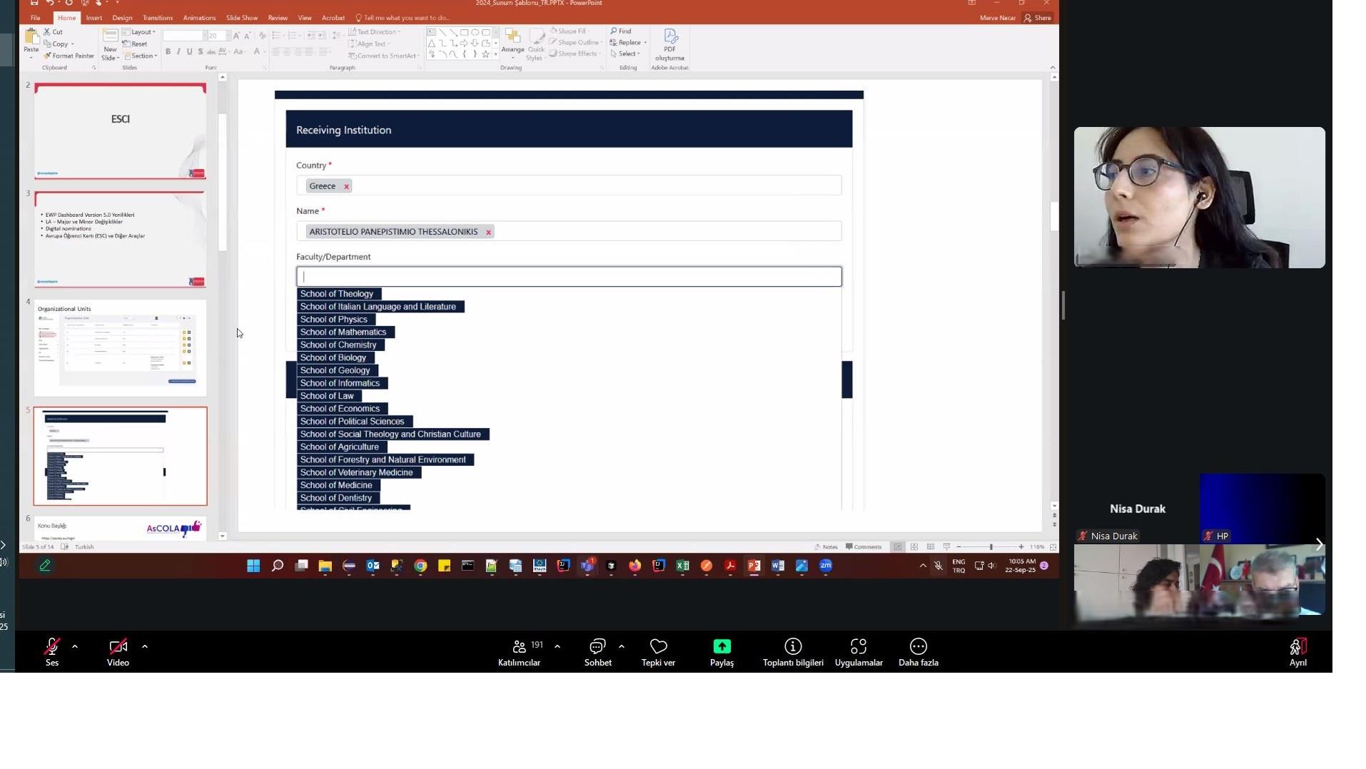The image size is (1366, 769).
Task: Click the Find button in Editing
Action: click(x=621, y=31)
